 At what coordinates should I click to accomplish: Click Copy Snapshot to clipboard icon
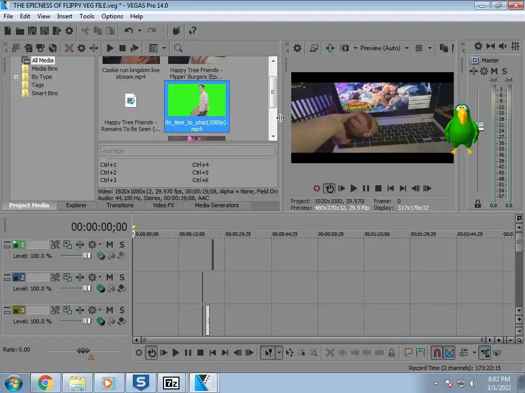443,48
